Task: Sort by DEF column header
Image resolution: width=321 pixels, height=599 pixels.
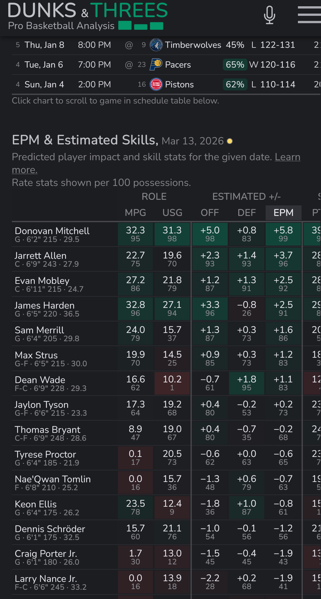Action: (x=247, y=213)
